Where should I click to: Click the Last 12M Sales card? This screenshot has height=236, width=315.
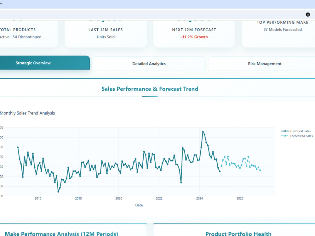point(106,34)
